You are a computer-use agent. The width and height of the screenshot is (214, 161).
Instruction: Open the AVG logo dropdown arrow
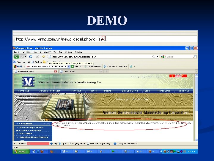point(24,66)
